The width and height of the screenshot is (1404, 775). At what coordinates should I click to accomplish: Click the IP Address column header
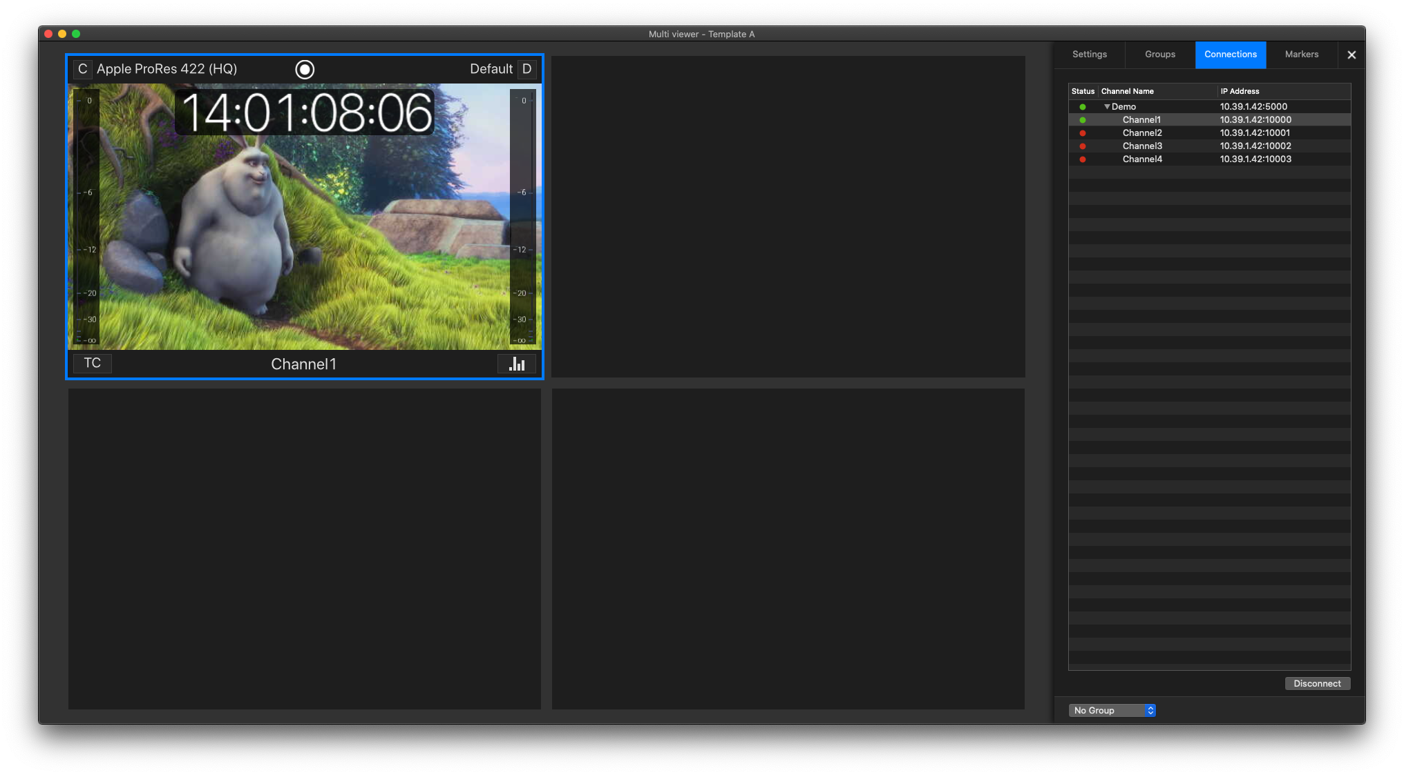coord(1284,91)
